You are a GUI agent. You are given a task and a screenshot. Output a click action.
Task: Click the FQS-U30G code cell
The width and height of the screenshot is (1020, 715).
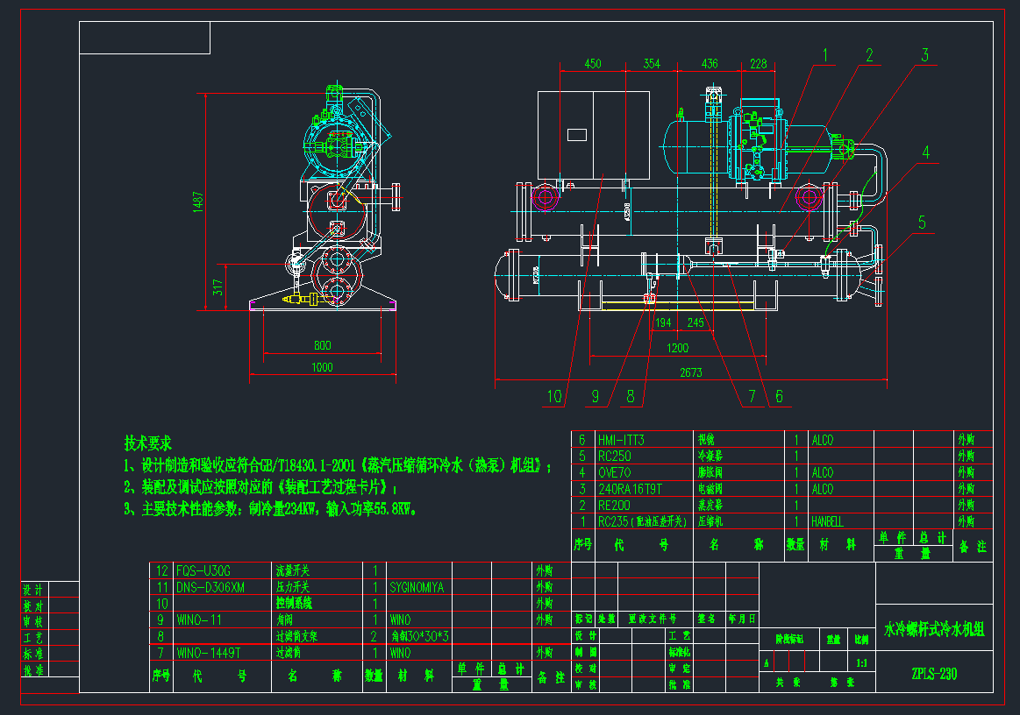click(203, 570)
